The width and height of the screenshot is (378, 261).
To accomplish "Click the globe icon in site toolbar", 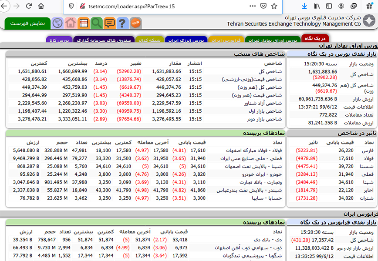I will [57, 23].
